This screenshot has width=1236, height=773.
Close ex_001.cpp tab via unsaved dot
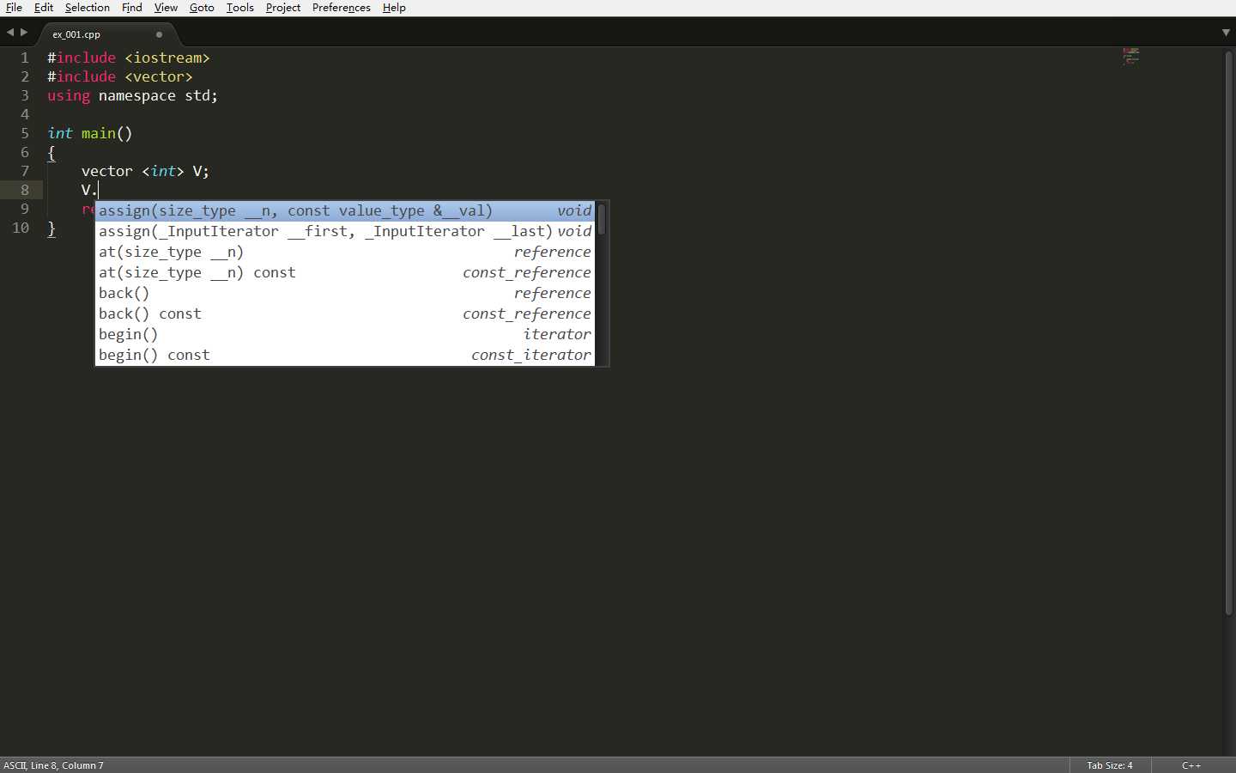159,34
